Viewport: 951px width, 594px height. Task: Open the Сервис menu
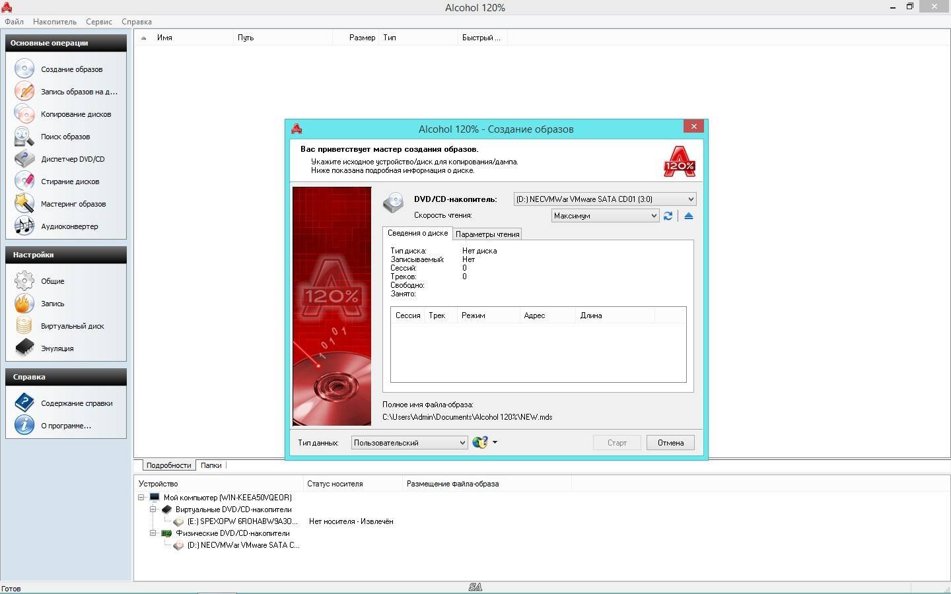[x=99, y=21]
